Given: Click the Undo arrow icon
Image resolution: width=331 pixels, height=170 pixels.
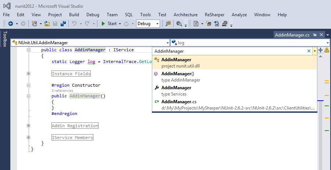Looking at the screenshot, I should [74, 24].
